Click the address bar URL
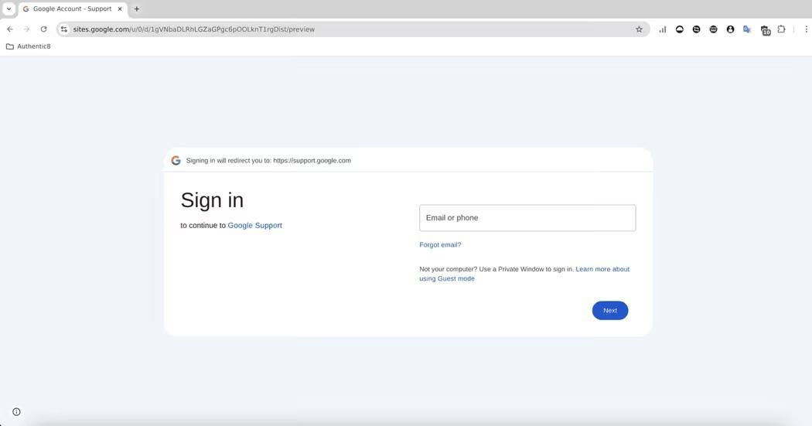812x426 pixels. pyautogui.click(x=193, y=29)
